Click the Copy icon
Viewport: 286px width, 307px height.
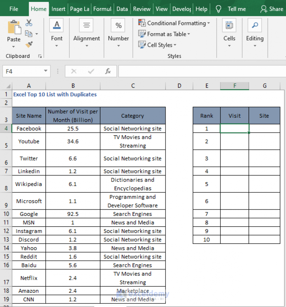(x=29, y=34)
